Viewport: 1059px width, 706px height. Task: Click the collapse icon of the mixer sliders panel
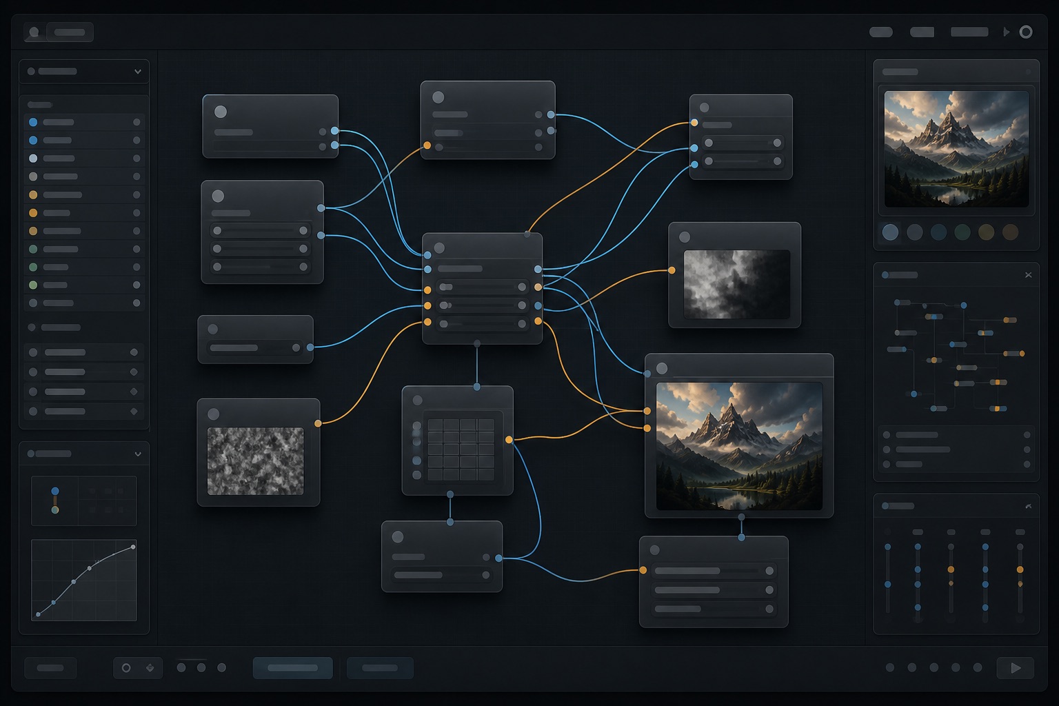tap(1028, 506)
